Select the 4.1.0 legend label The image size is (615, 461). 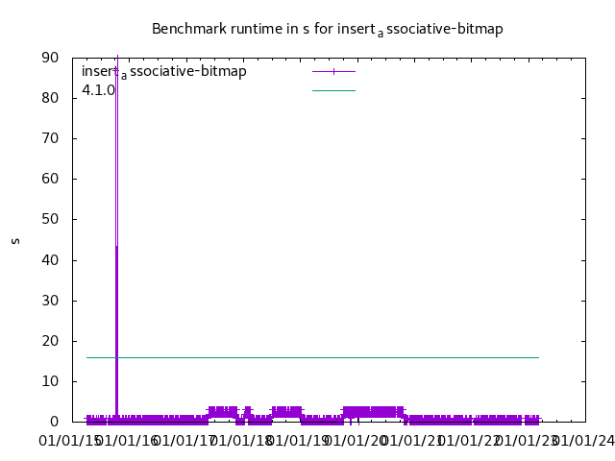coord(98,90)
